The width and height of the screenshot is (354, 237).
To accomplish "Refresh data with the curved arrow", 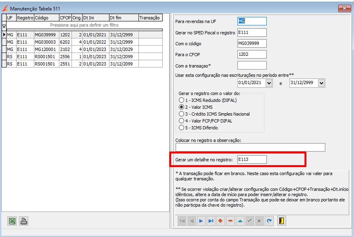I will tap(269, 221).
